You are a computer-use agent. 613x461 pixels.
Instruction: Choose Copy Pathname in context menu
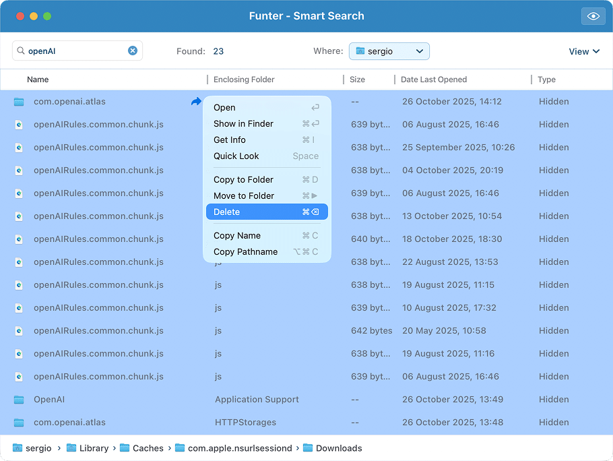click(245, 251)
